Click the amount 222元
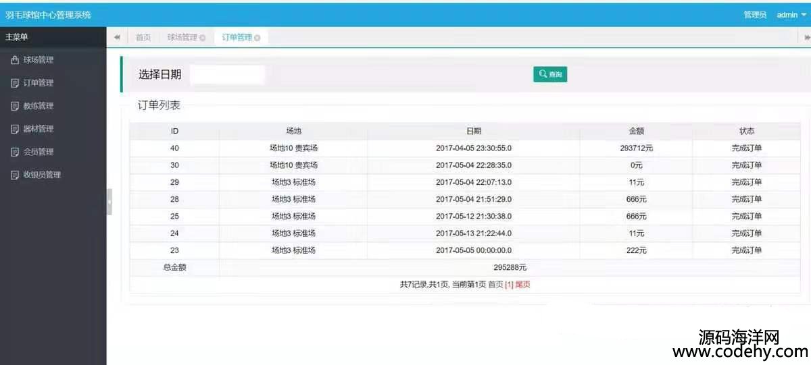This screenshot has width=811, height=365. (636, 250)
